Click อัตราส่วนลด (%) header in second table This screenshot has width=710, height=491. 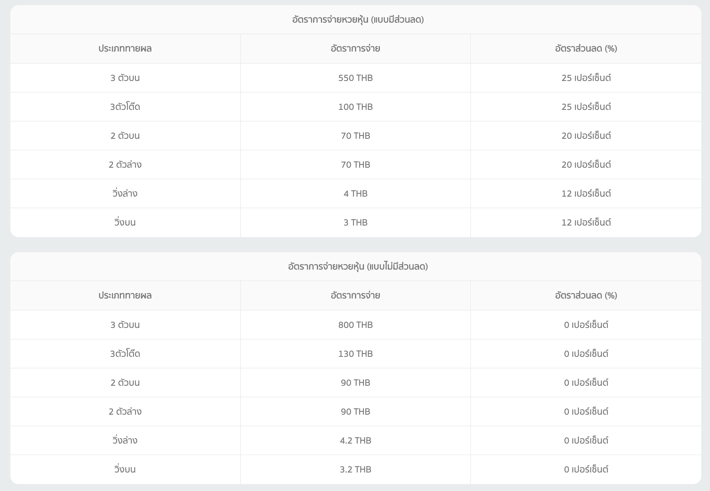[586, 295]
